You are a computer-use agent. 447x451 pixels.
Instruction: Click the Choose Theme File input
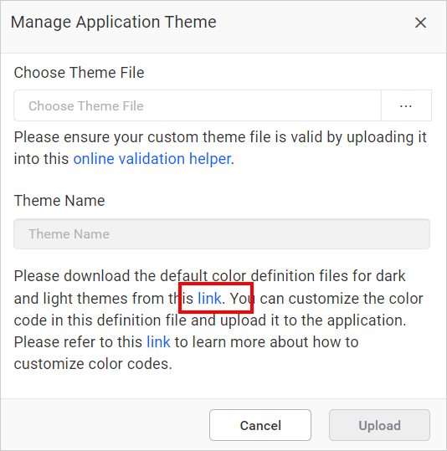[198, 105]
